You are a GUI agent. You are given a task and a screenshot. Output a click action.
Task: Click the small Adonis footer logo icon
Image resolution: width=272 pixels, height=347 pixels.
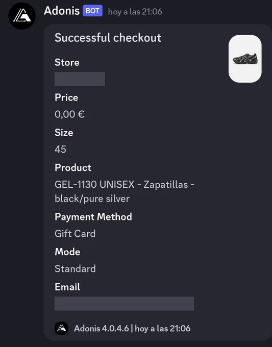(61, 329)
